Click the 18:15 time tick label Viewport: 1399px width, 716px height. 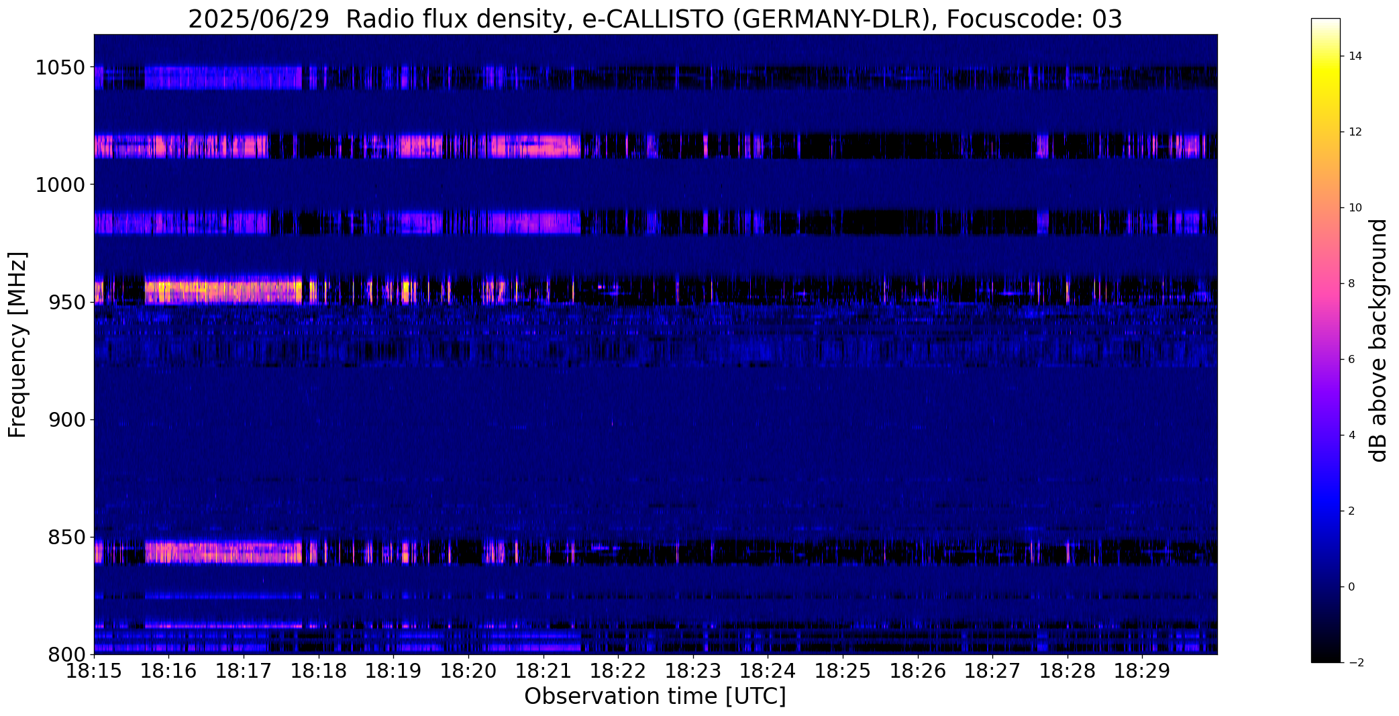pos(94,671)
